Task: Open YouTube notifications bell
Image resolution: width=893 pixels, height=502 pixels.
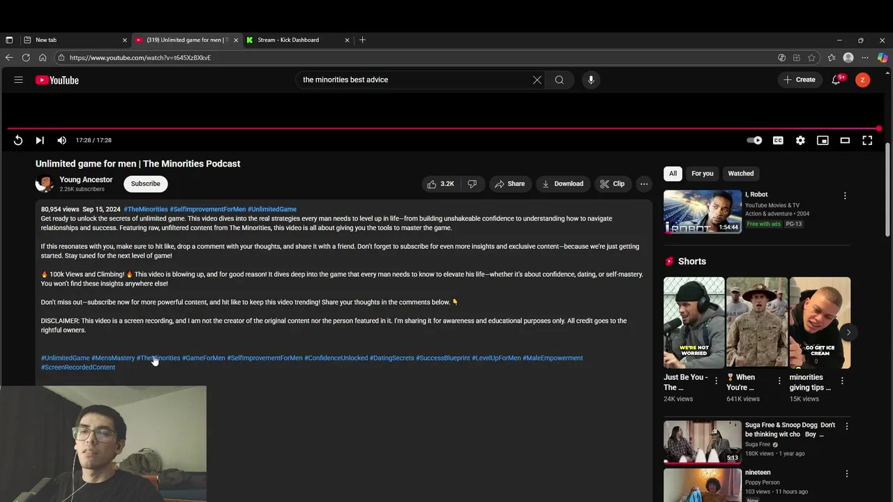Action: [836, 80]
